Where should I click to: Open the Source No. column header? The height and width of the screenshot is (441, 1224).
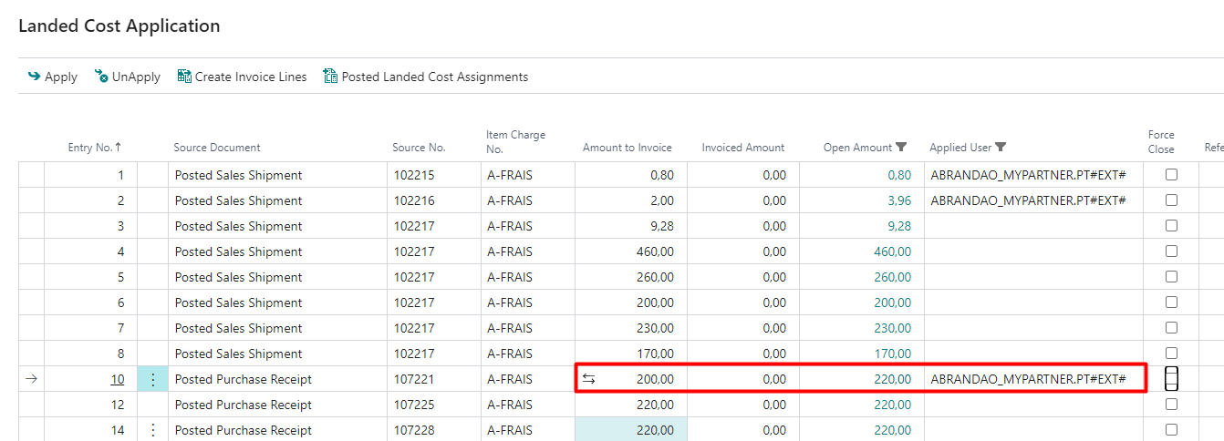point(419,148)
